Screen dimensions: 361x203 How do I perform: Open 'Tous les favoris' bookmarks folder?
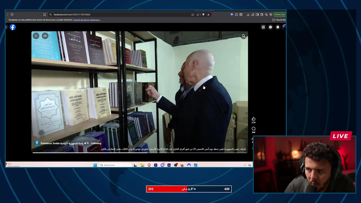click(279, 20)
